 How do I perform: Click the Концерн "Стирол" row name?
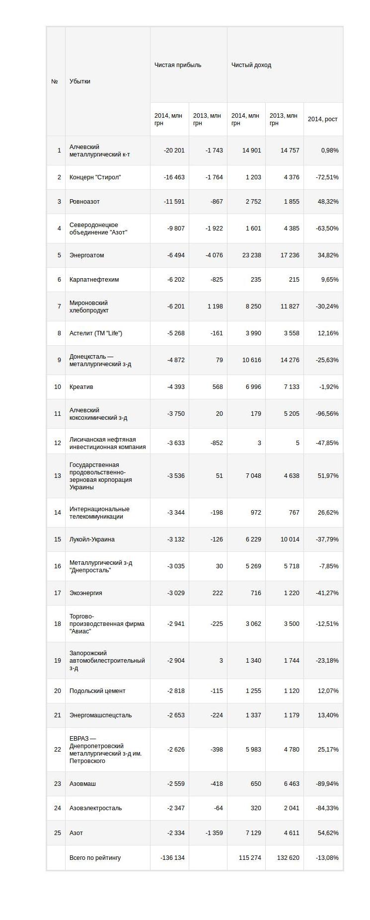[95, 177]
